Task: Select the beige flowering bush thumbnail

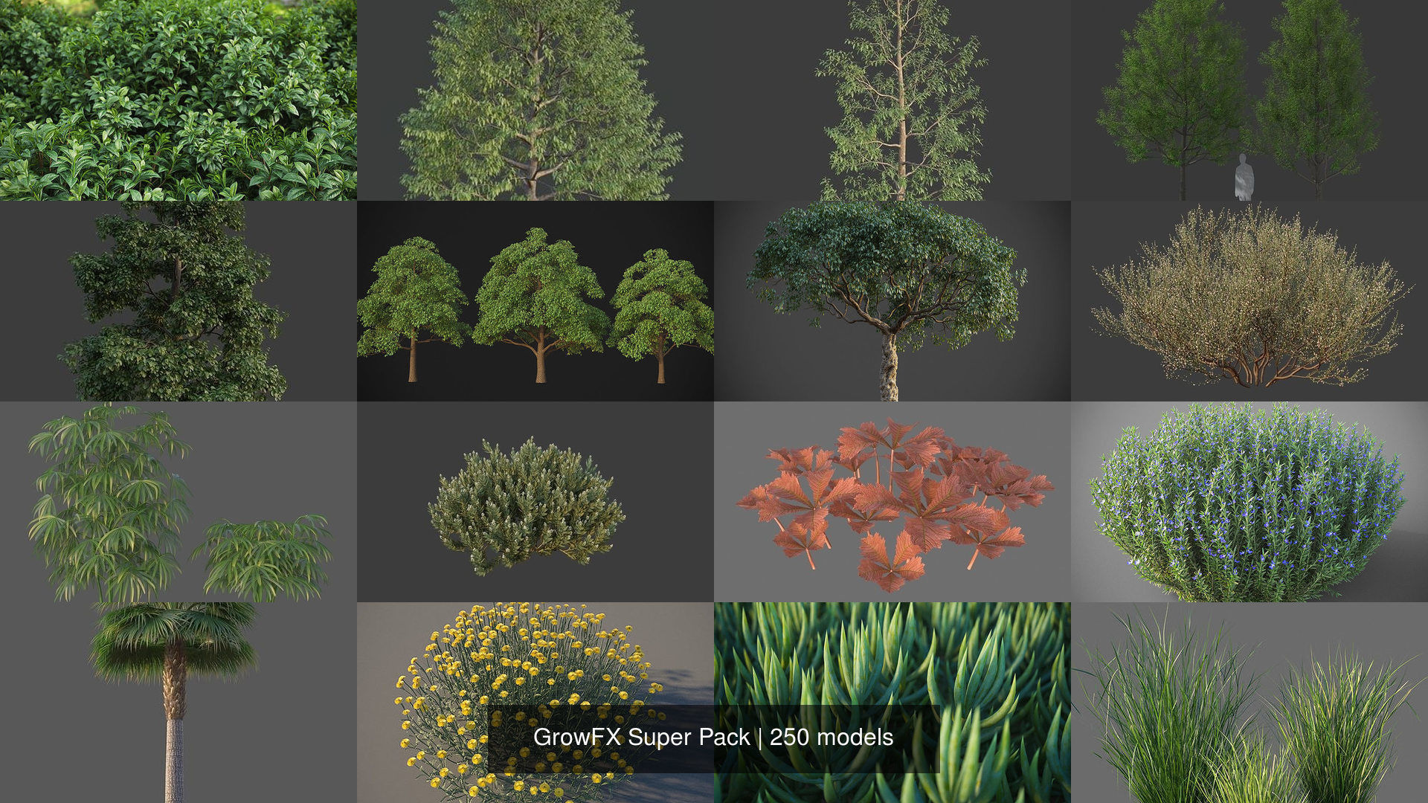Action: coord(1249,301)
